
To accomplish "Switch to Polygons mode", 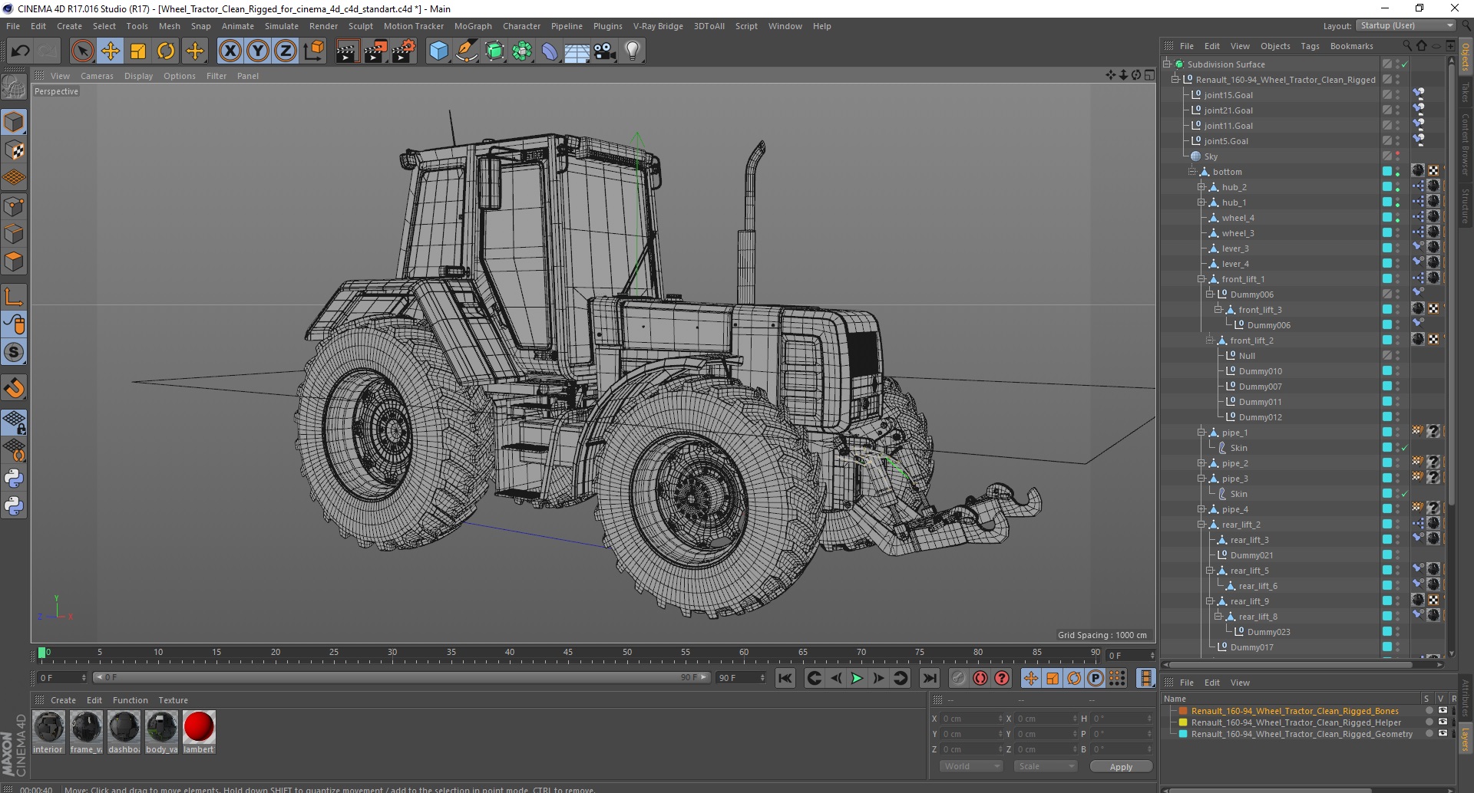I will pos(14,262).
